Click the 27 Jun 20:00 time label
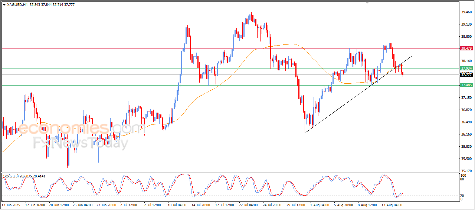Screen dimensions: 475x210 pyautogui.click(x=107, y=204)
